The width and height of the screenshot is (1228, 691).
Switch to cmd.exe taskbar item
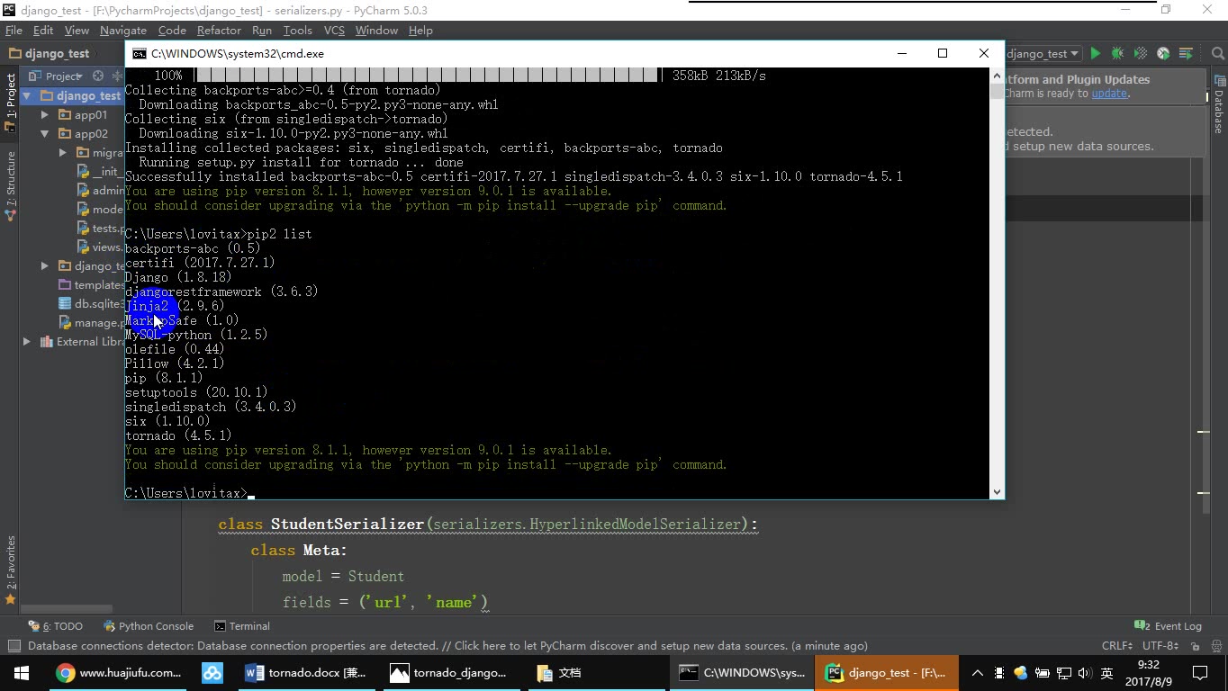coord(742,673)
